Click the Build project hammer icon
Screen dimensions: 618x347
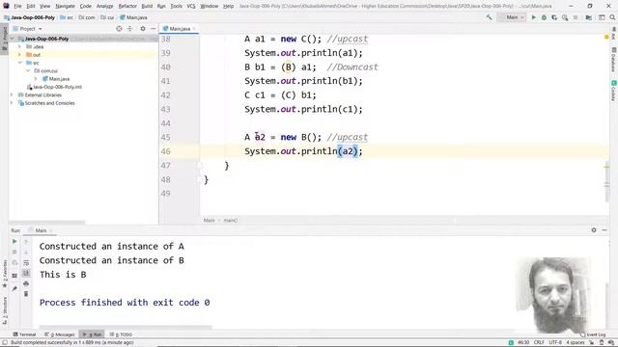click(x=490, y=17)
